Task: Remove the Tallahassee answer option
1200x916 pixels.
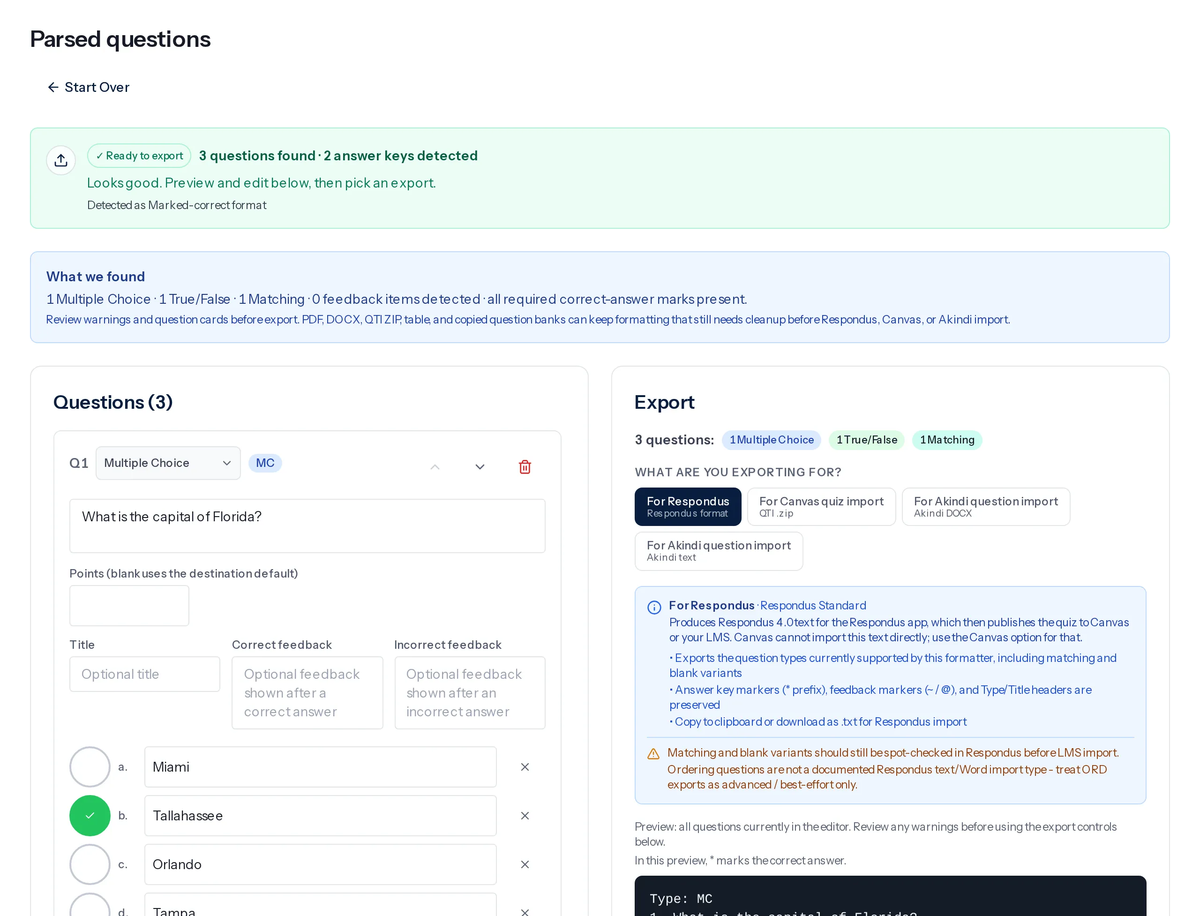Action: tap(525, 815)
